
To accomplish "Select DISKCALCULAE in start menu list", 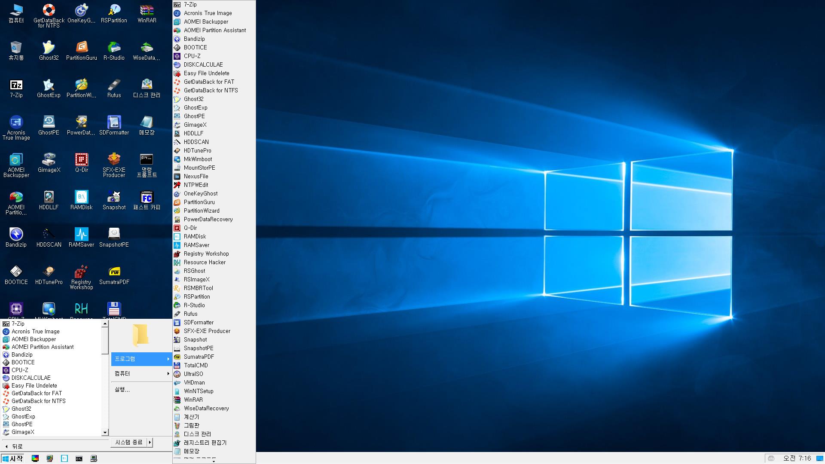I will [51, 378].
